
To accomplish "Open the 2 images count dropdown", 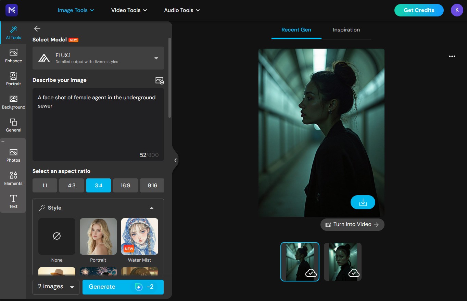I will pos(56,287).
